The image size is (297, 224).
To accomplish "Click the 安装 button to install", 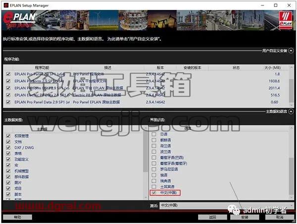I will click(245, 217).
